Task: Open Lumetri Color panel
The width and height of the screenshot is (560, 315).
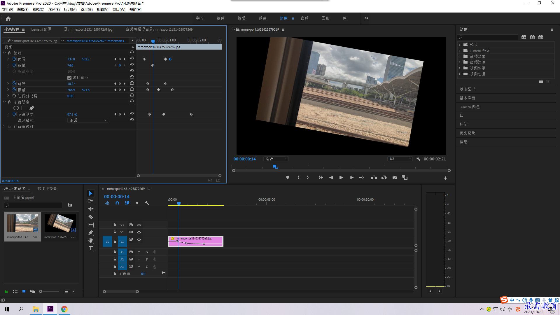Action: point(470,107)
